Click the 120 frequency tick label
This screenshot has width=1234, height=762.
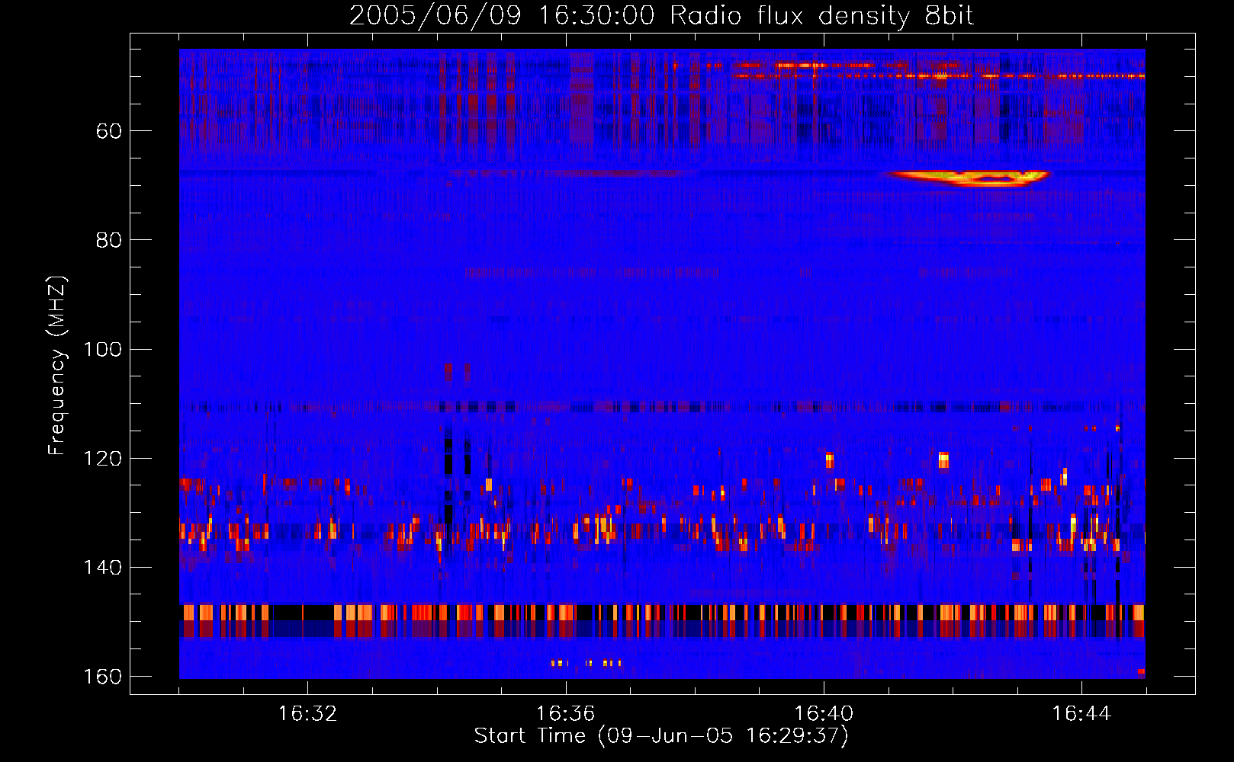[x=103, y=458]
